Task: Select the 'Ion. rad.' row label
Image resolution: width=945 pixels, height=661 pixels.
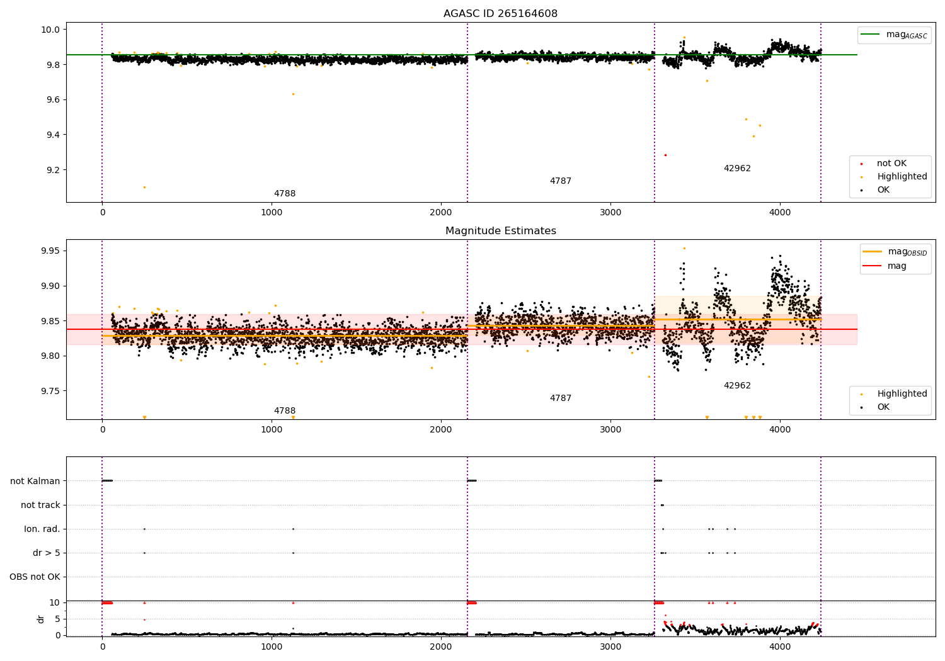Action: point(42,529)
